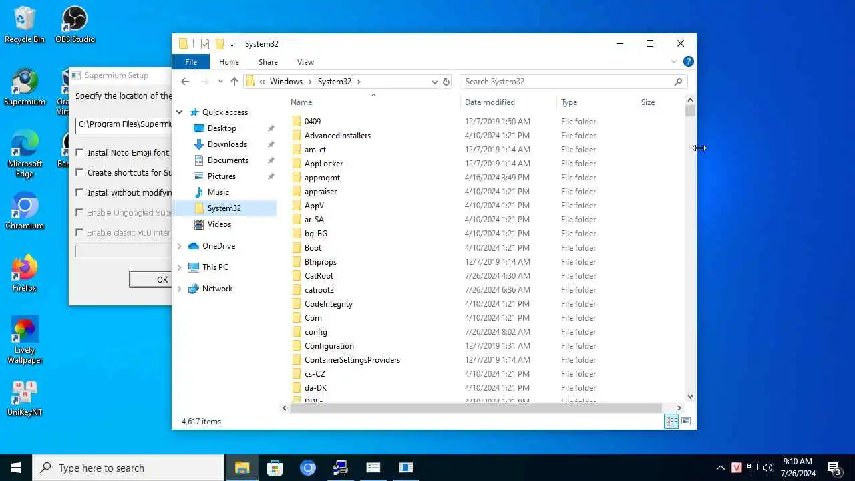This screenshot has width=855, height=481.
Task: Open the OBS Studio desktop icon
Action: coord(75,25)
